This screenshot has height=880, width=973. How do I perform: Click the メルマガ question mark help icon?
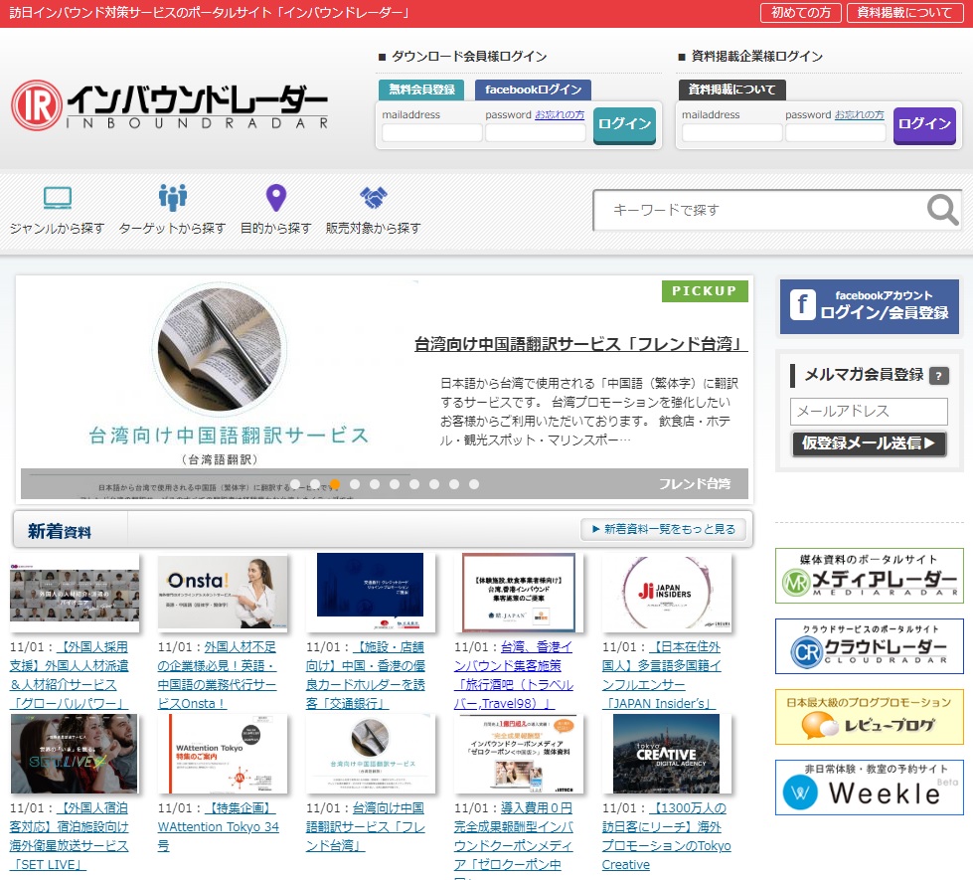(x=939, y=376)
